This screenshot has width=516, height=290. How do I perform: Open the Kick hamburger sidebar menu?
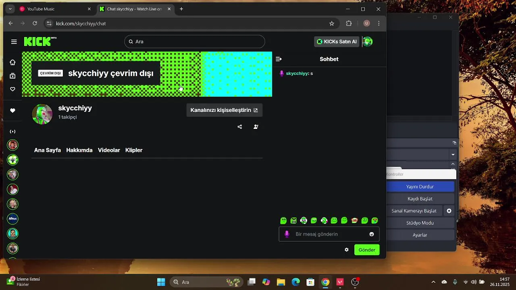click(14, 42)
